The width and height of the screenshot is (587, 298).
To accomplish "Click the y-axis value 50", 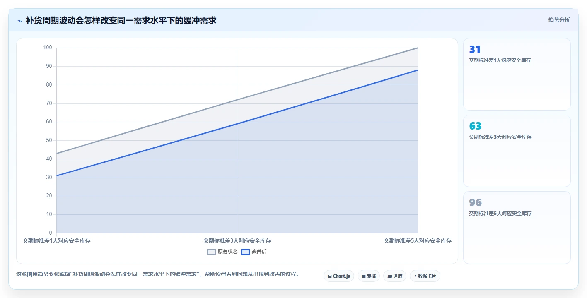I will coord(49,140).
